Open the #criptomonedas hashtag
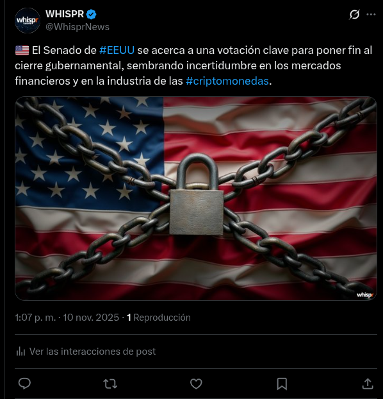383x399 pixels. pos(227,81)
